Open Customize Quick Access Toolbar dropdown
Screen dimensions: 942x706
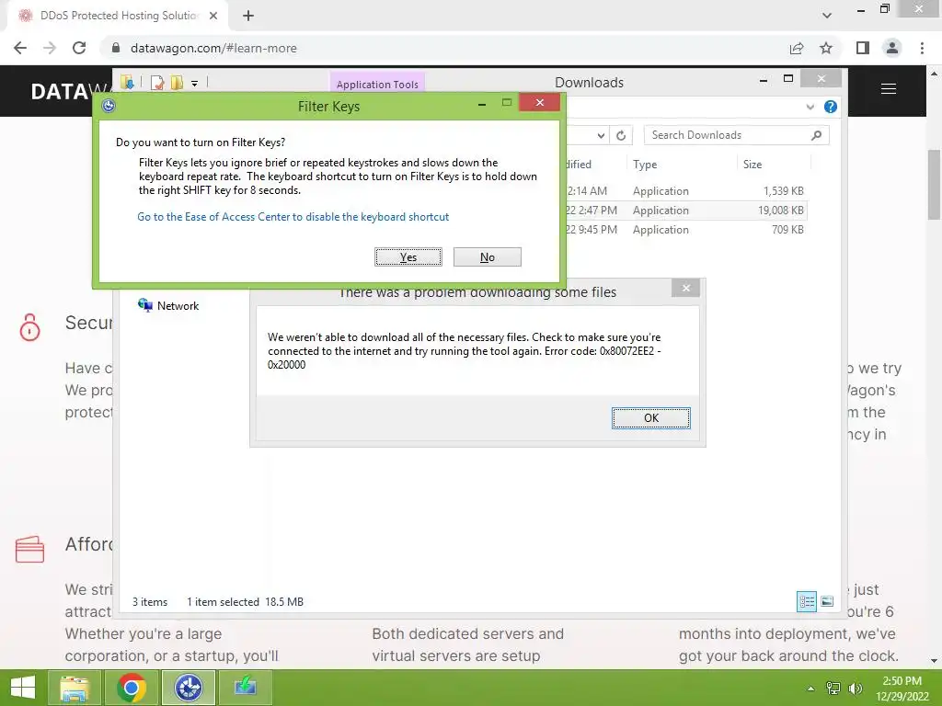[195, 84]
